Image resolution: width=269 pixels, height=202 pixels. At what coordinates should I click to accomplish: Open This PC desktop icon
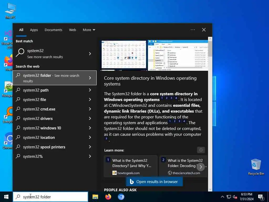click(10, 11)
